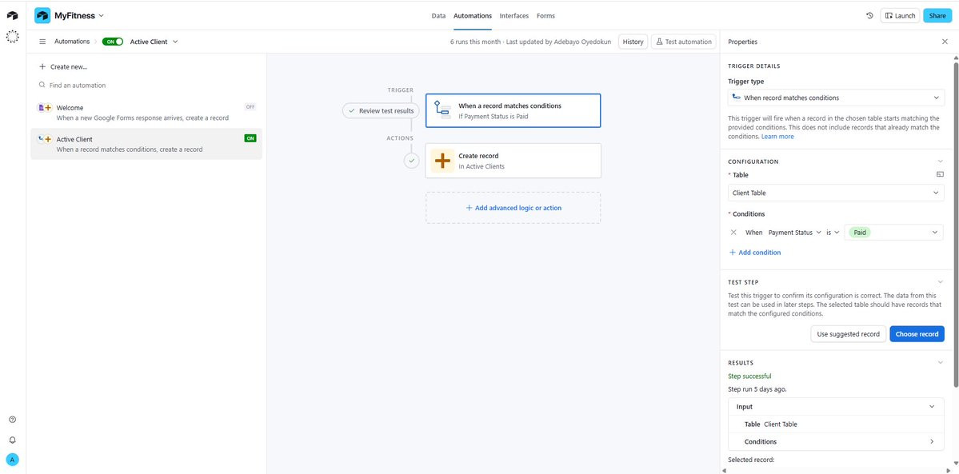Click Review test results
Viewport: 959px width, 474px height.
[381, 110]
